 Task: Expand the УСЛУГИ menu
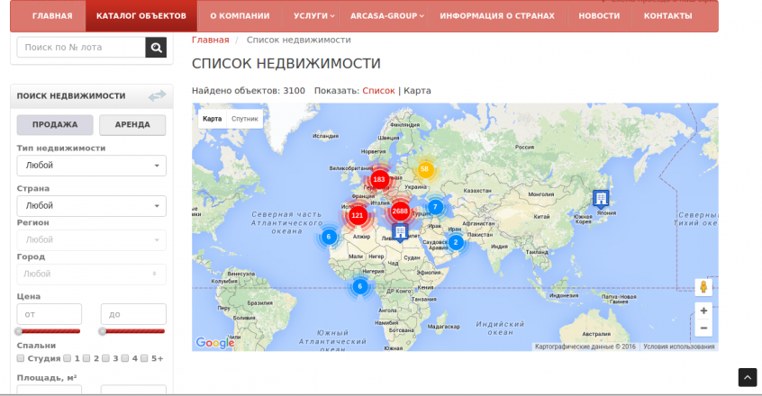pos(313,16)
